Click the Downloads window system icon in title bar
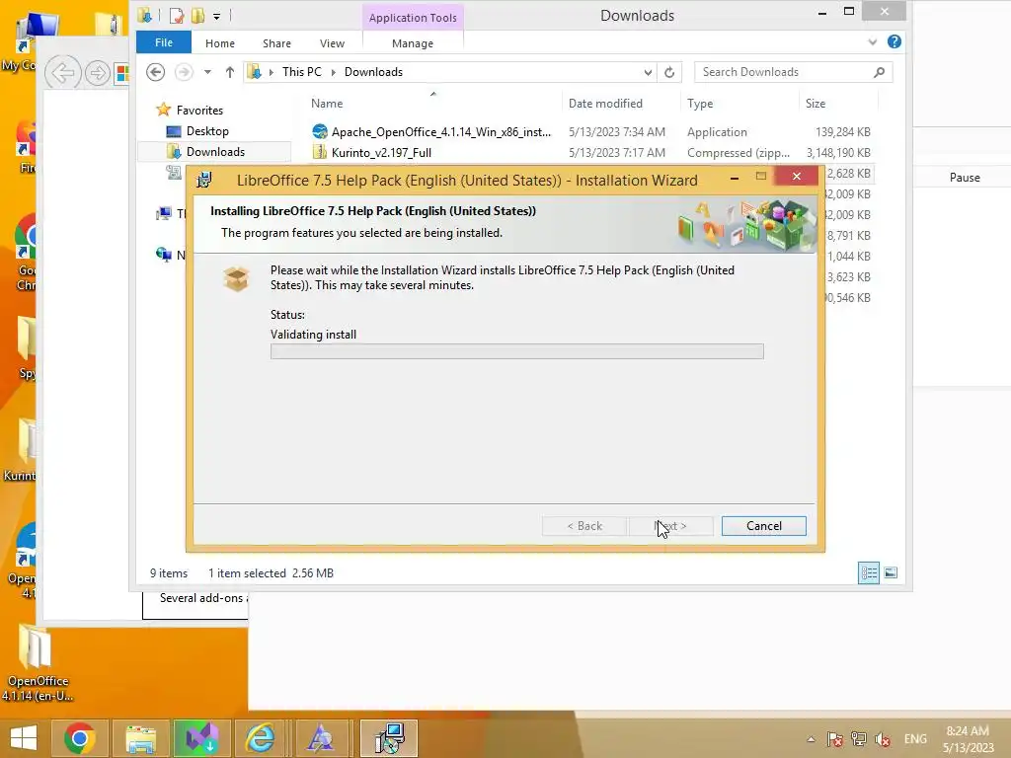 click(x=145, y=16)
